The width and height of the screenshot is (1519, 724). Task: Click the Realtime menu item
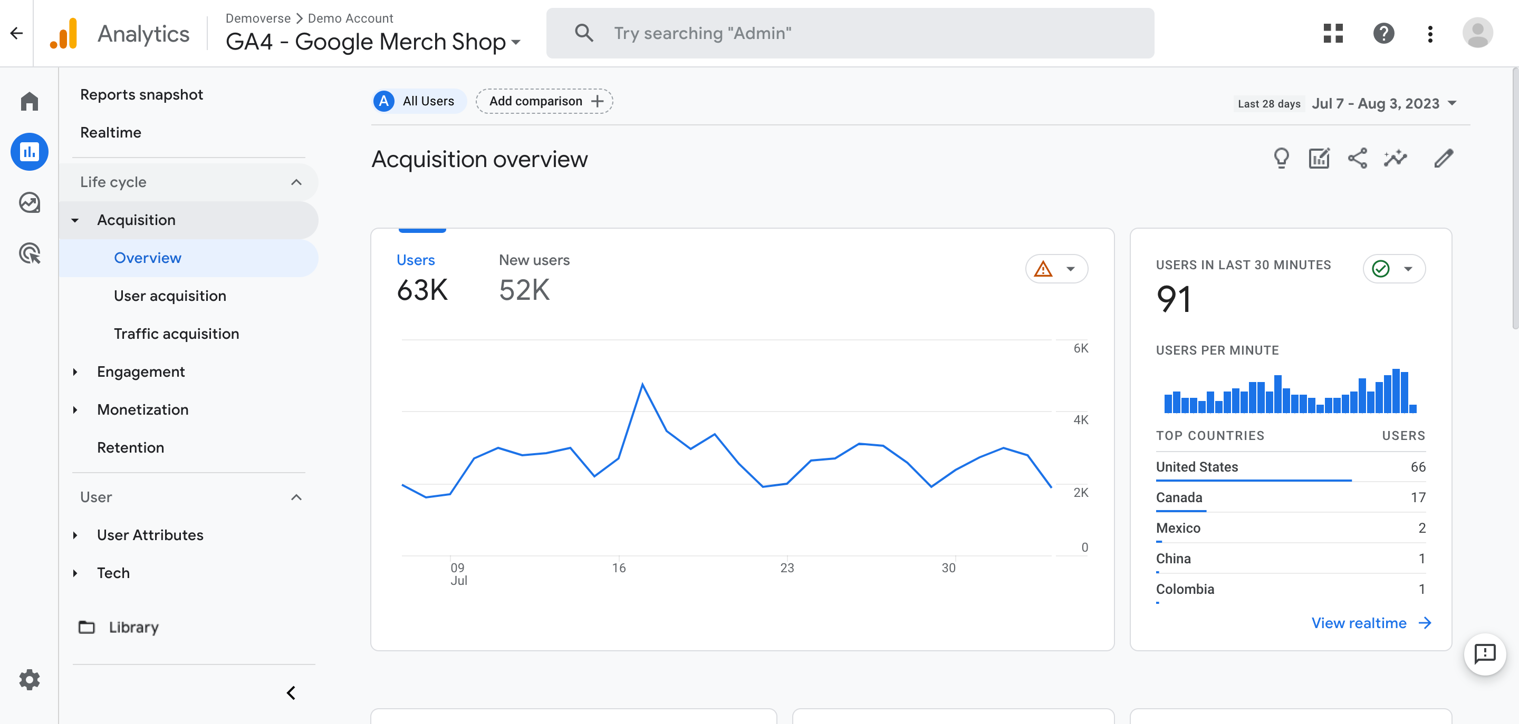coord(110,132)
